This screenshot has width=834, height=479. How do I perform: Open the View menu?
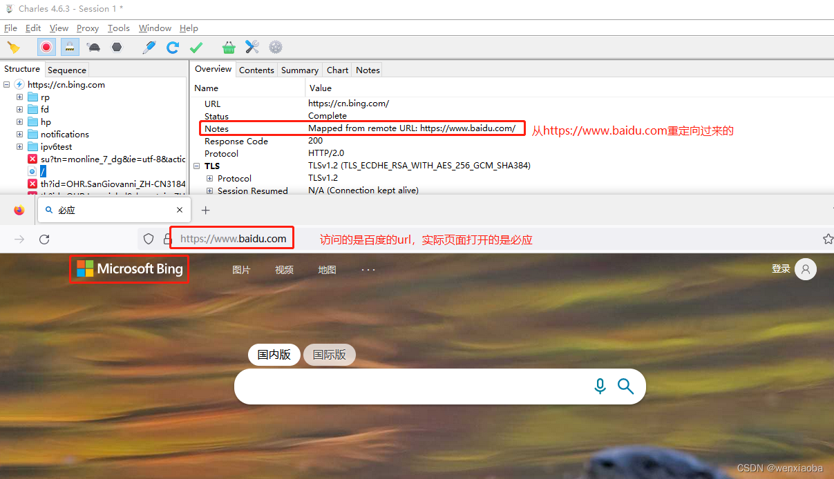[x=59, y=28]
